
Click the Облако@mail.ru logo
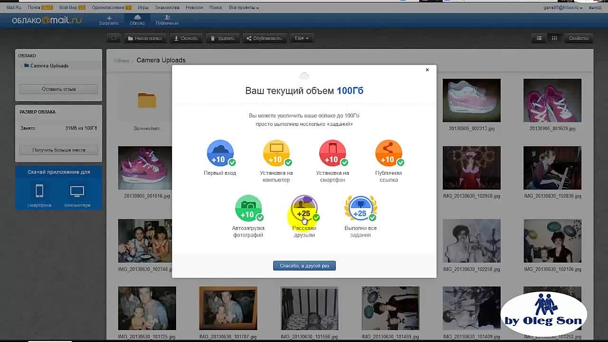pos(47,20)
